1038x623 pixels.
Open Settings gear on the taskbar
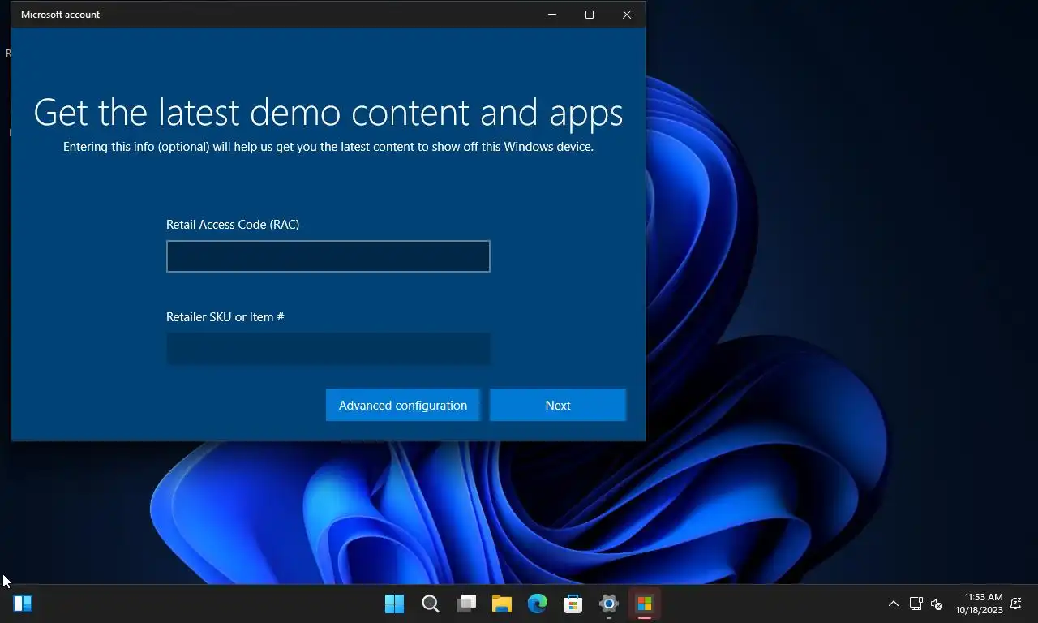click(x=609, y=604)
